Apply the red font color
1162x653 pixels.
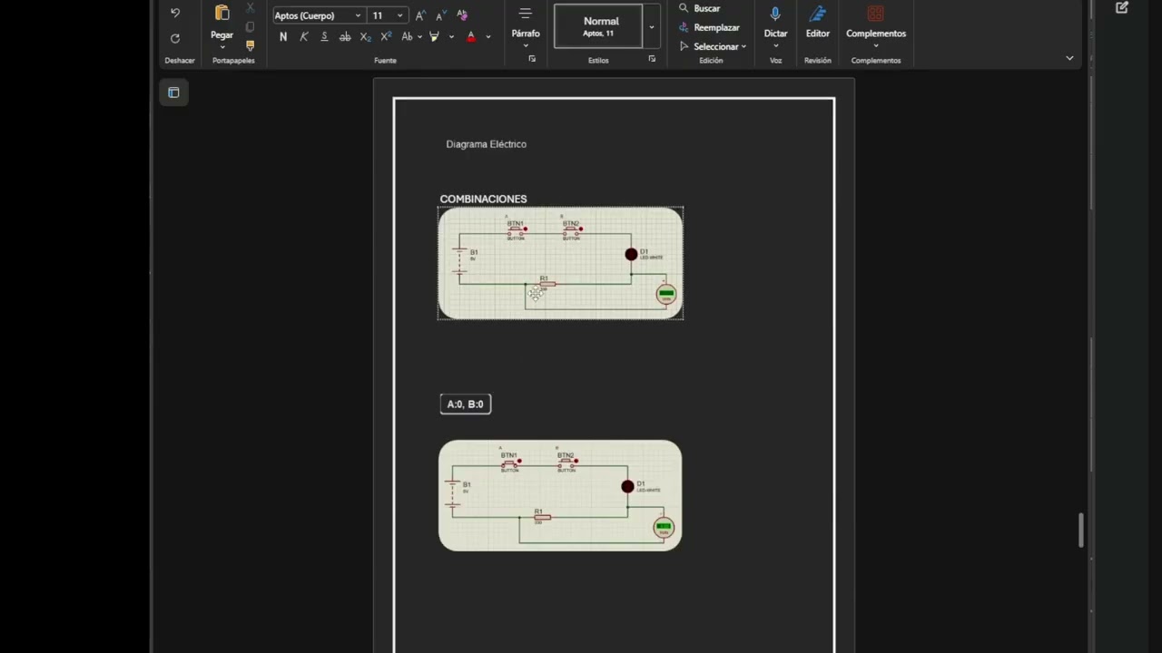click(x=470, y=37)
